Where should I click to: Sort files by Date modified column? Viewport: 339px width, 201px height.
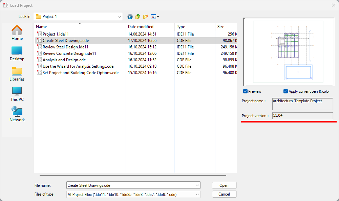click(141, 27)
